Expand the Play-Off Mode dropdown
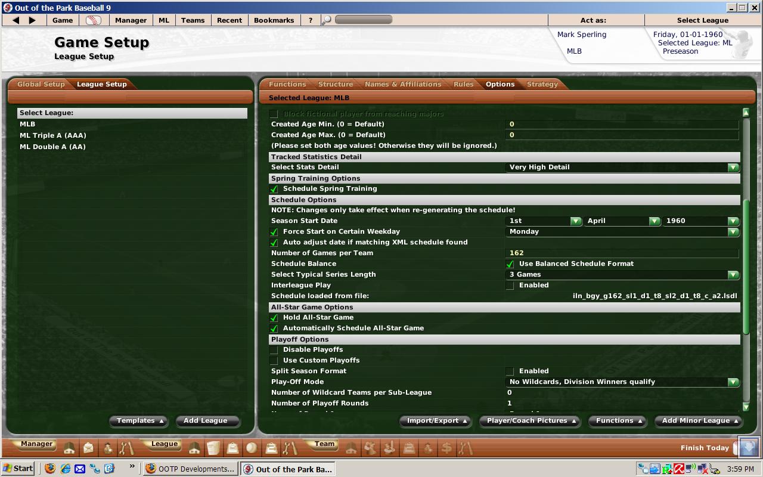The width and height of the screenshot is (763, 477). pos(733,382)
